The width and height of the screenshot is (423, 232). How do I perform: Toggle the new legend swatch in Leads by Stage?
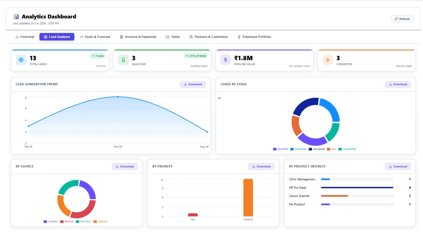click(328, 149)
